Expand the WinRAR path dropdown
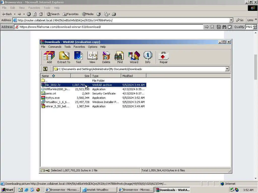Screen dimensions: 258x193 click(227, 69)
